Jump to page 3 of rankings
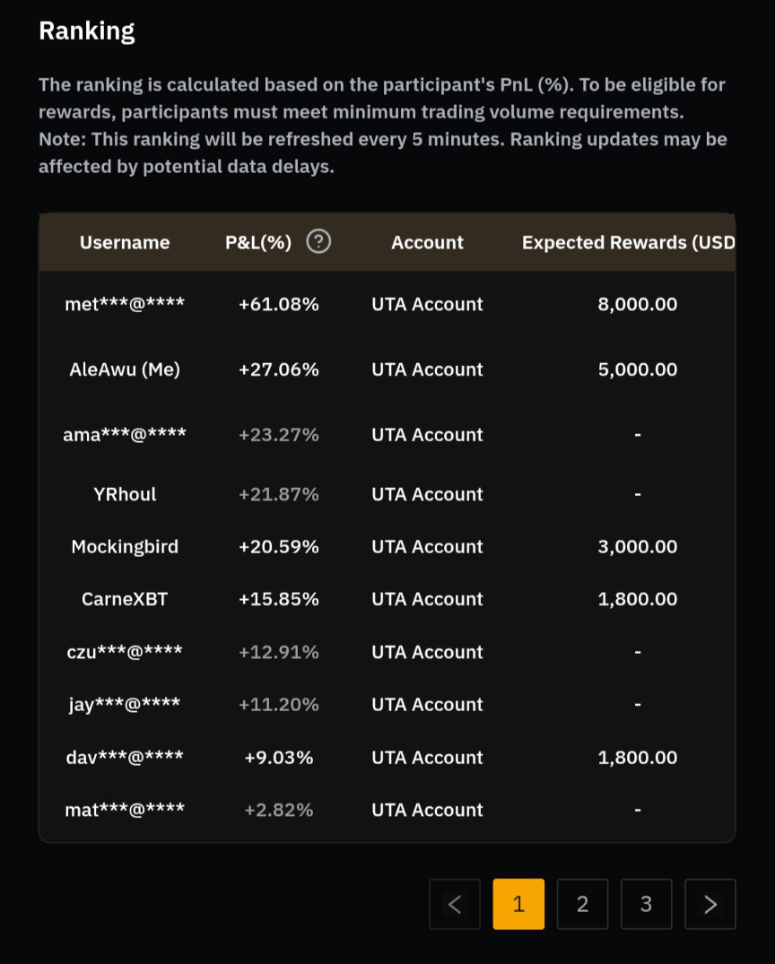This screenshot has height=964, width=775. [646, 904]
